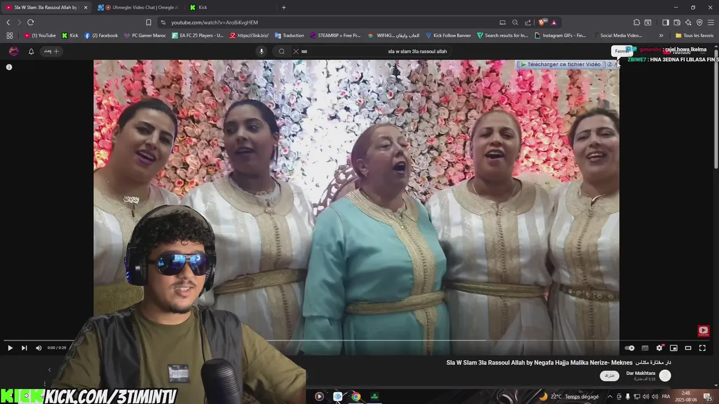
Task: Open the apps grid in bookmarks bar
Action: click(x=10, y=35)
